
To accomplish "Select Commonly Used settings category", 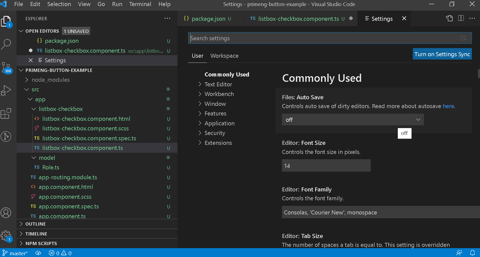I will 227,74.
